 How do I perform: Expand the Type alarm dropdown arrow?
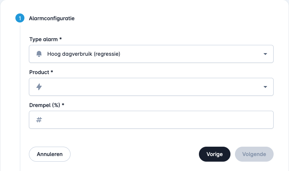[x=265, y=54]
